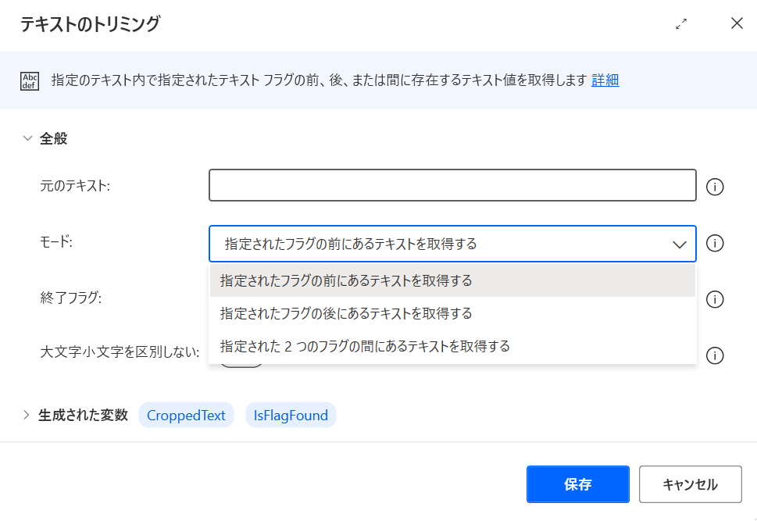The image size is (757, 521).
Task: Click info icon beside モード dropdown
Action: pos(715,244)
